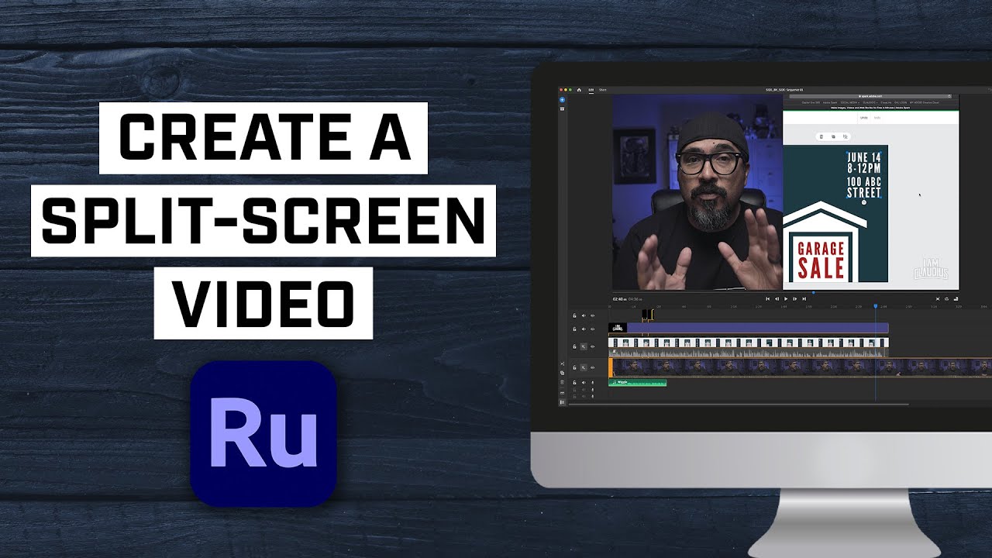Click the voiceover mic on Wiggle track

593,383
